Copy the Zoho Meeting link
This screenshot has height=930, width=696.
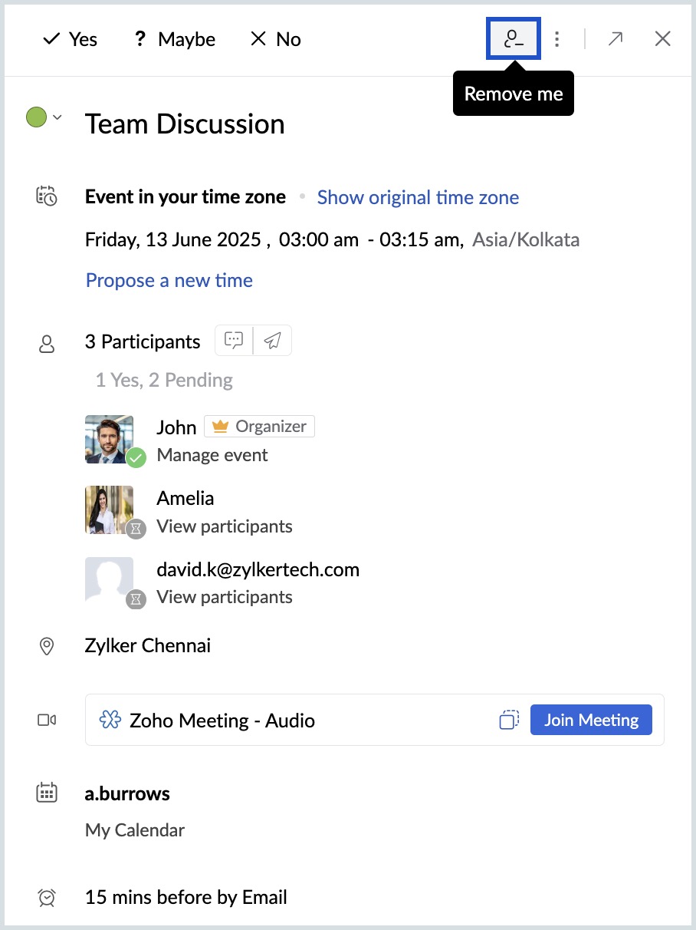pos(508,720)
